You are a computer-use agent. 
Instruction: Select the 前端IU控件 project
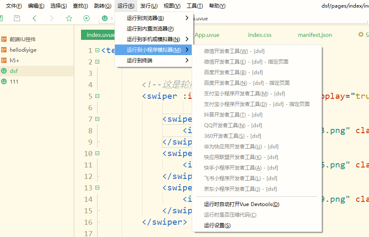pyautogui.click(x=37, y=39)
